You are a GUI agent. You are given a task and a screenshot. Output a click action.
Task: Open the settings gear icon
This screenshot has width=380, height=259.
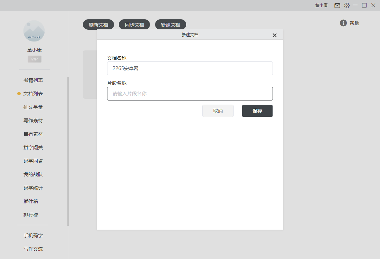click(x=346, y=5)
